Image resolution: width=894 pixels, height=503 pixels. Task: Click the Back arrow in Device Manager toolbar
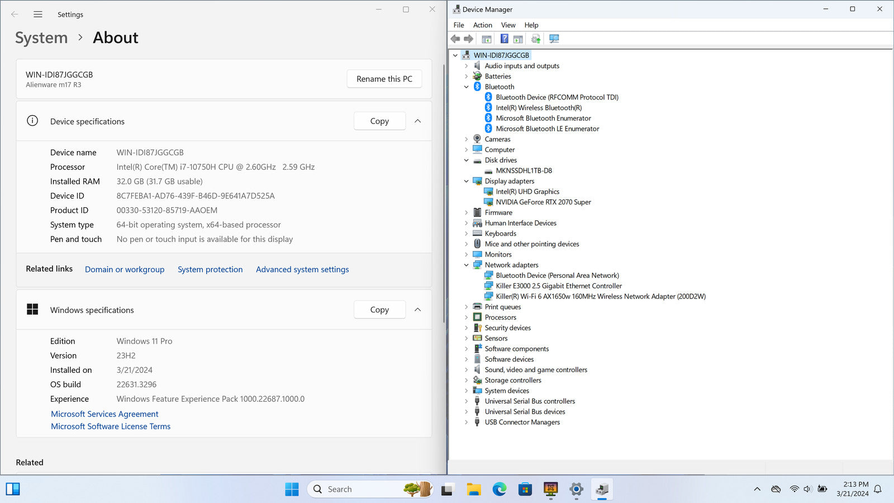point(455,39)
